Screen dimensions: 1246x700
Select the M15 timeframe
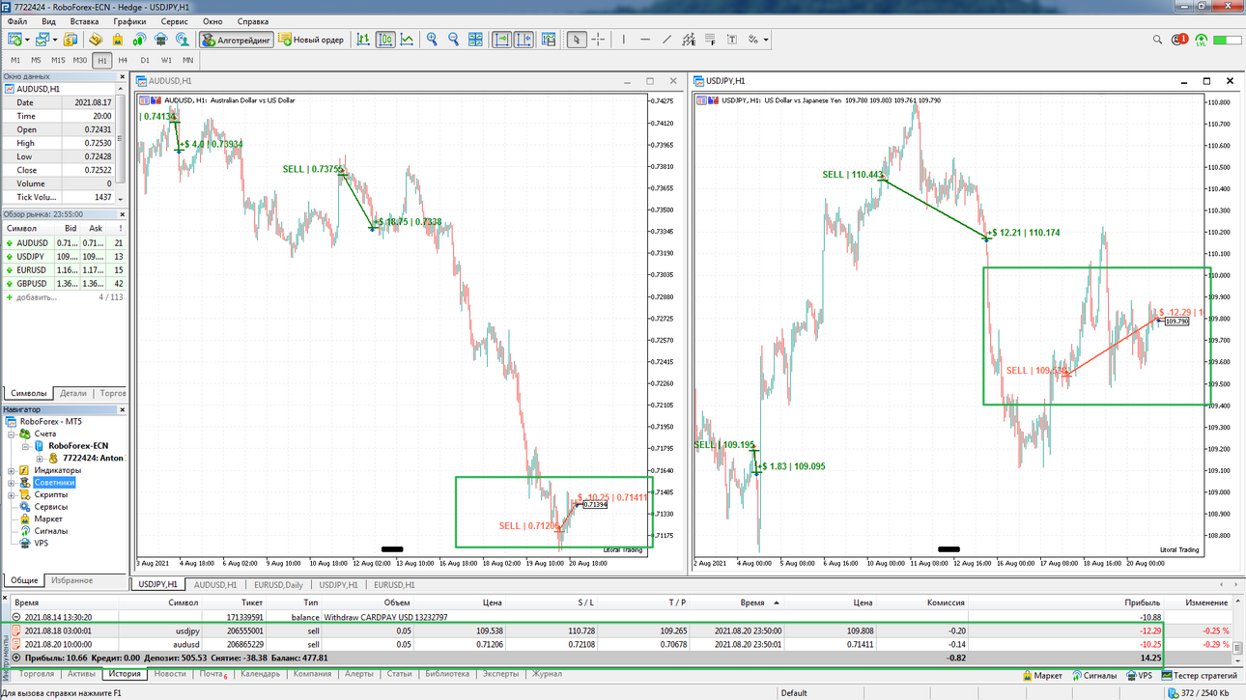pos(58,60)
